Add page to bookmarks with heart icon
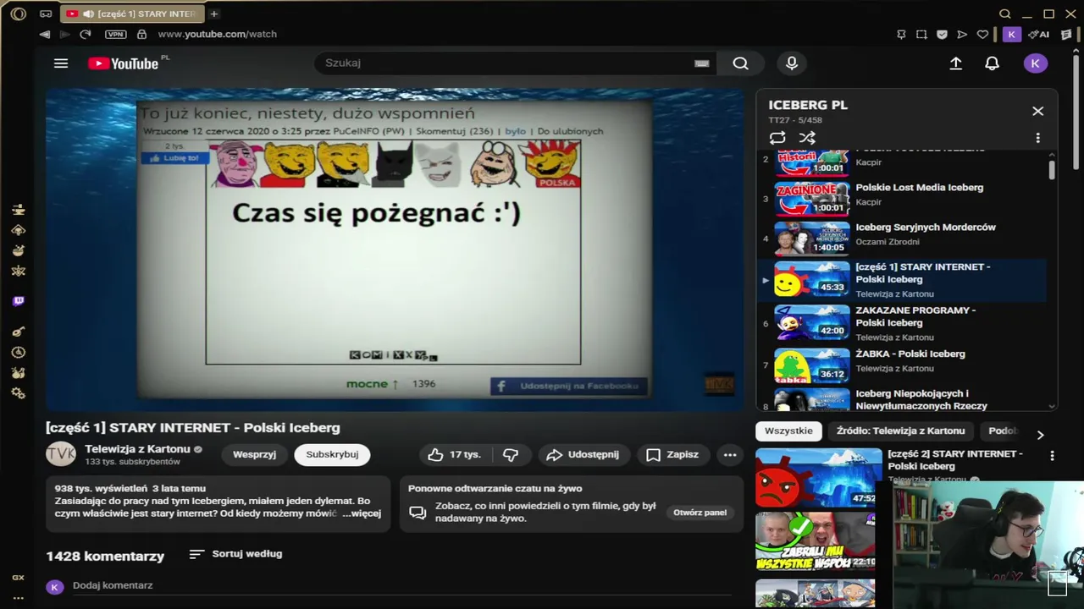The width and height of the screenshot is (1084, 609). pyautogui.click(x=982, y=35)
